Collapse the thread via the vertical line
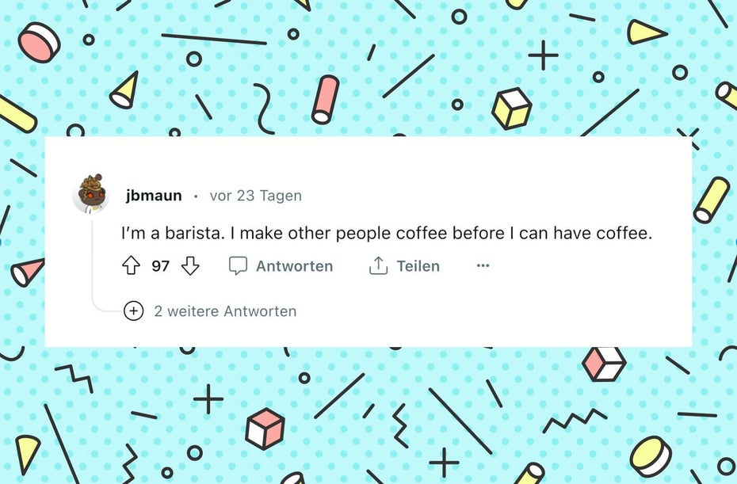This screenshot has height=484, width=737. tap(92, 261)
